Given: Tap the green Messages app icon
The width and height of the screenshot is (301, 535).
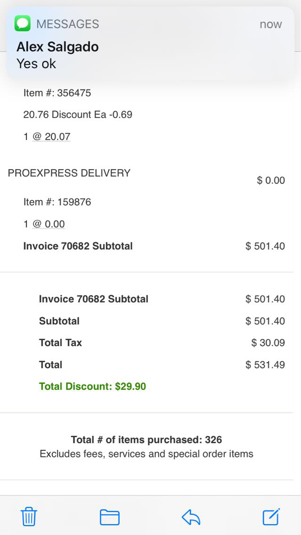Looking at the screenshot, I should pyautogui.click(x=23, y=24).
